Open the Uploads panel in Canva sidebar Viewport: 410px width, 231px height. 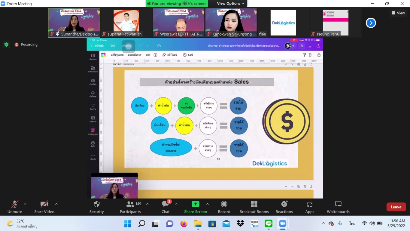point(93,94)
